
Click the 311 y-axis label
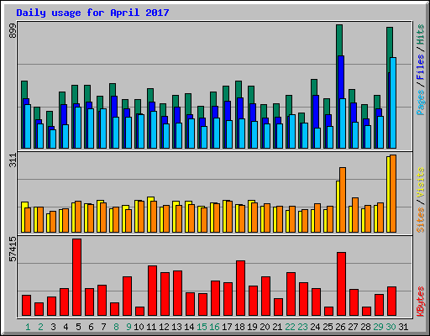pyautogui.click(x=13, y=160)
